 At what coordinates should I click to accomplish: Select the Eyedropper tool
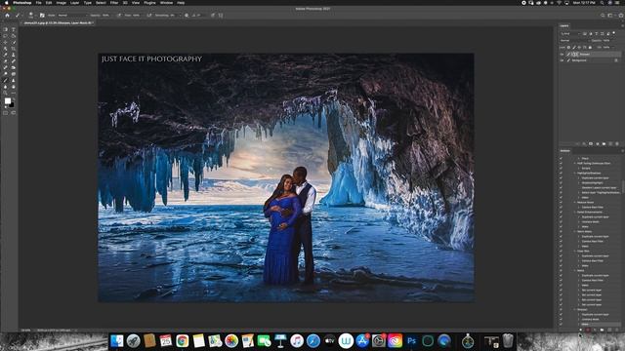pyautogui.click(x=5, y=55)
